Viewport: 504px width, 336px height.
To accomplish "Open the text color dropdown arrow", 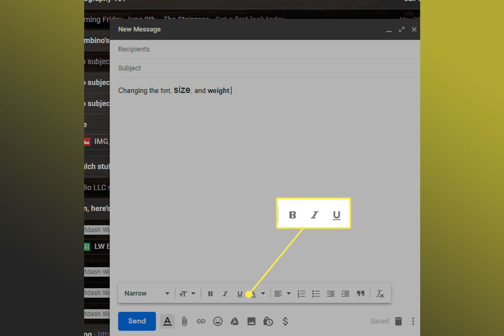I will click(263, 293).
